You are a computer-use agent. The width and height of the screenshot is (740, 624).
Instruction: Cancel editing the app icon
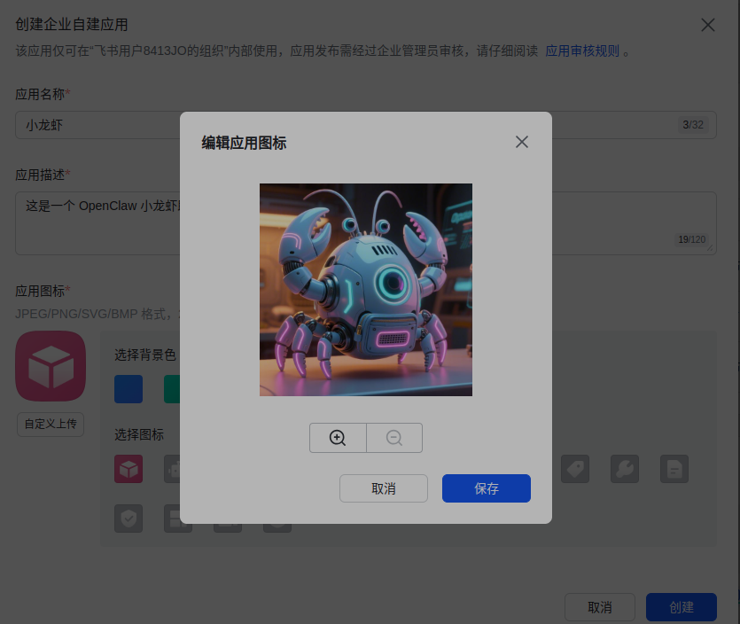[384, 488]
